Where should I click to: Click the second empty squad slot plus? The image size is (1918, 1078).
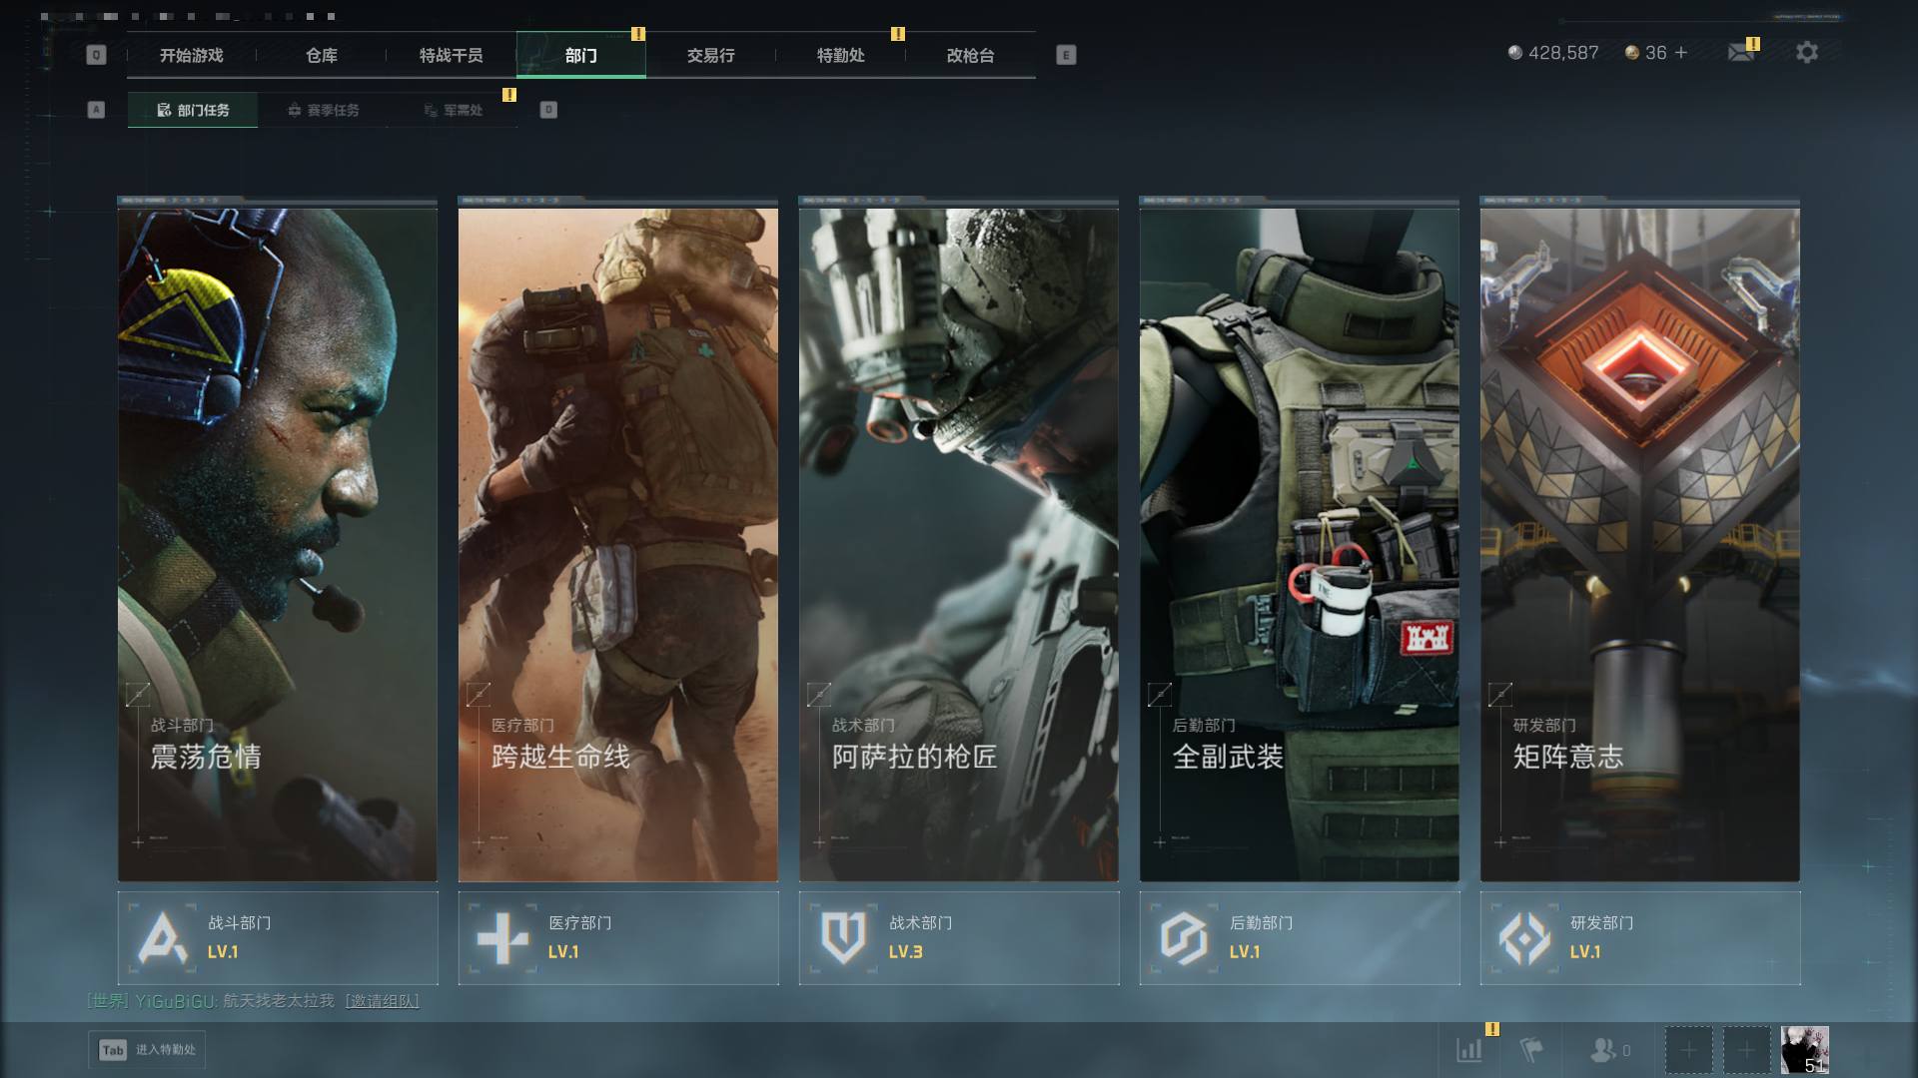(1747, 1050)
